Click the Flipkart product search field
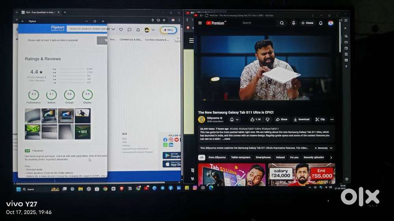This screenshot has width=394, height=221. pyautogui.click(x=87, y=29)
